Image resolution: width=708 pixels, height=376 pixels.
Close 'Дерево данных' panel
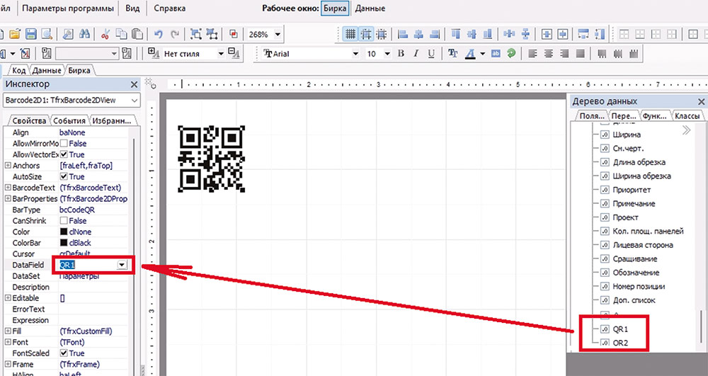click(701, 102)
